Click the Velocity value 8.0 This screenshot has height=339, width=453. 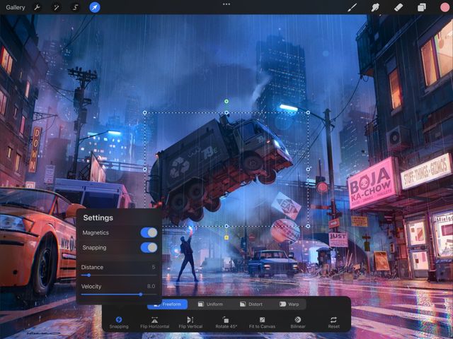tap(151, 286)
